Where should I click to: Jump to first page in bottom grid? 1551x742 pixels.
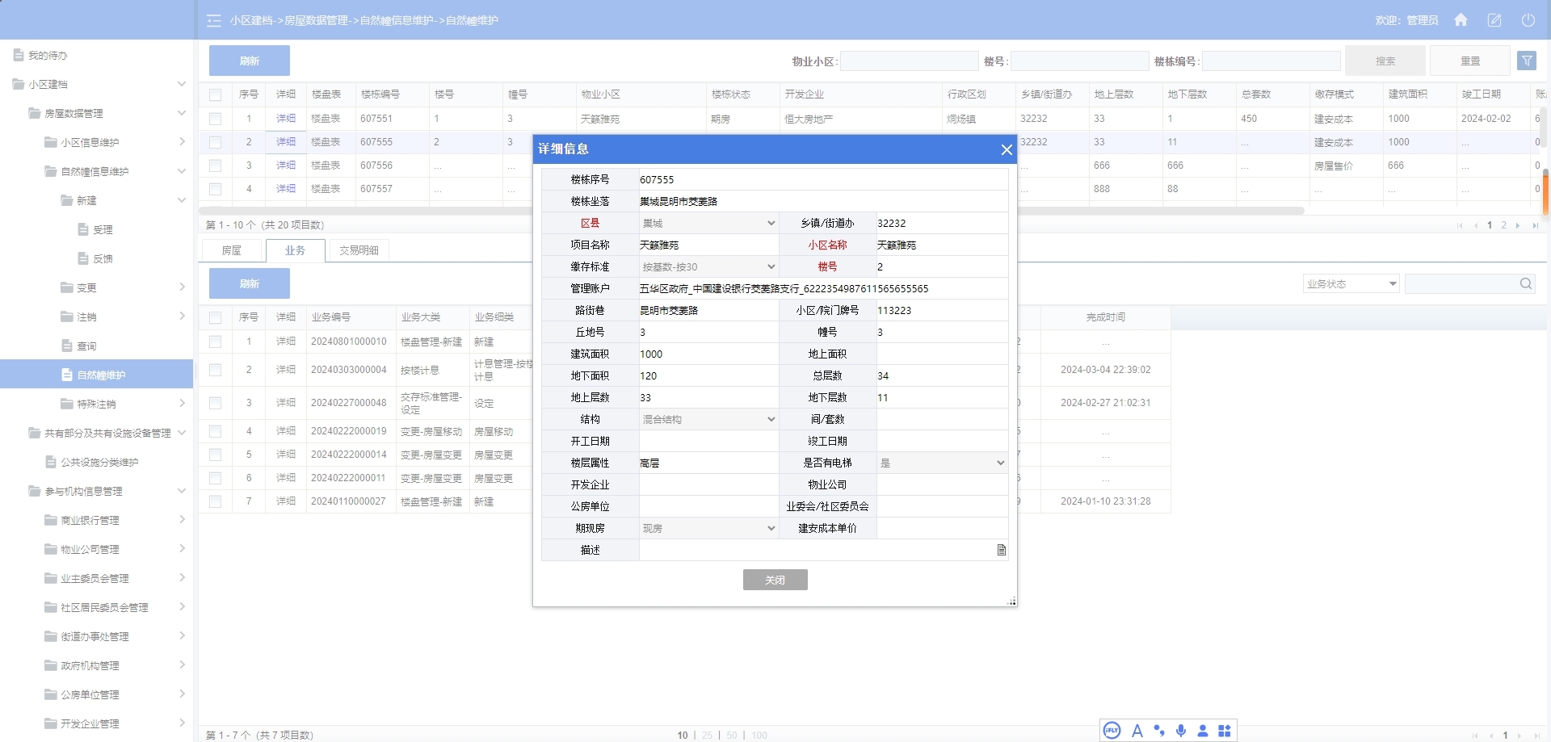click(1475, 736)
